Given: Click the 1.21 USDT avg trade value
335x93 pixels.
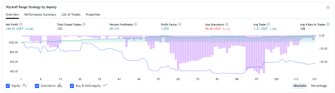Looking at the screenshot, I should 261,29.
